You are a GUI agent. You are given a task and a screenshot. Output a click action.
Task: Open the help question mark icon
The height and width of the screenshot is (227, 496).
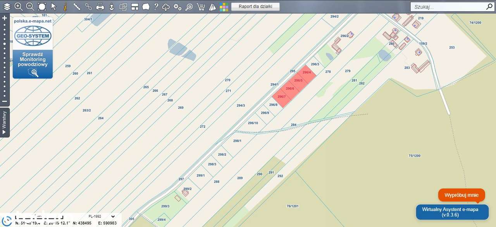(x=156, y=7)
